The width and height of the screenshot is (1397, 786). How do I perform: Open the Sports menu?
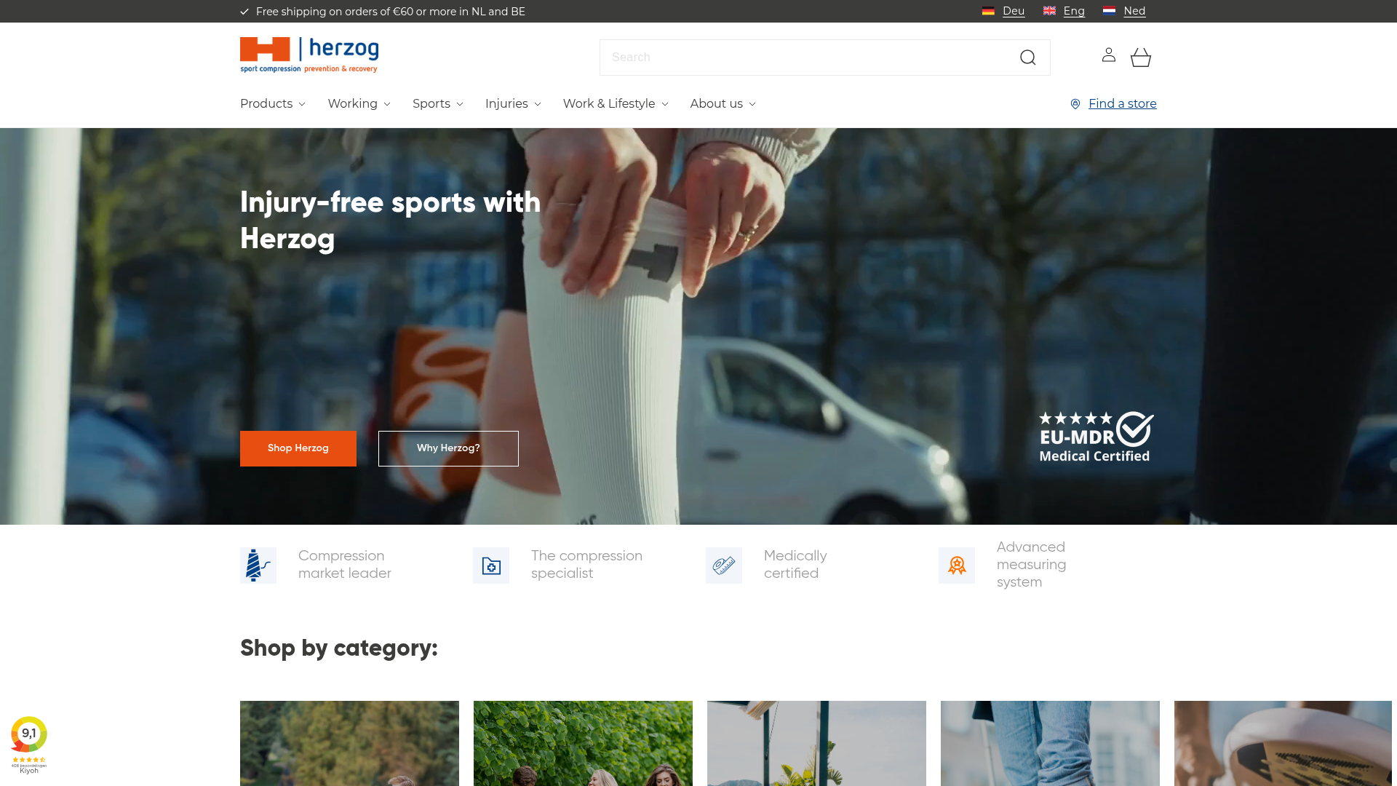click(431, 104)
